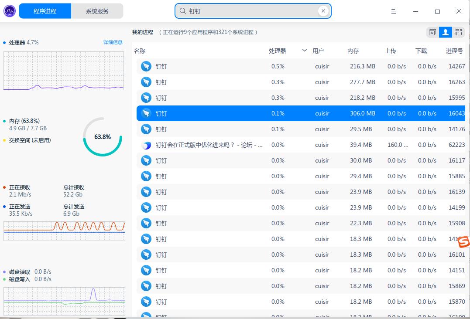Switch to application window view
Screen dimensions: 470x319
pos(432,32)
